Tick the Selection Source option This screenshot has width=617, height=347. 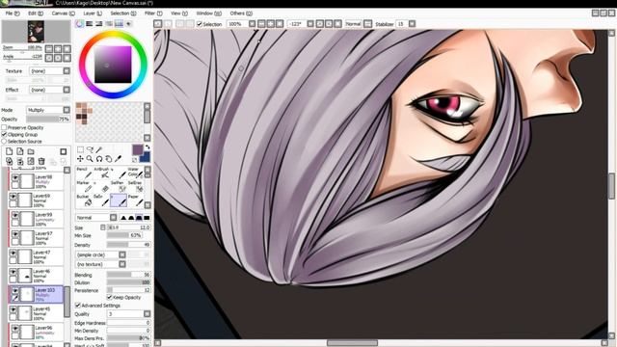[4, 141]
